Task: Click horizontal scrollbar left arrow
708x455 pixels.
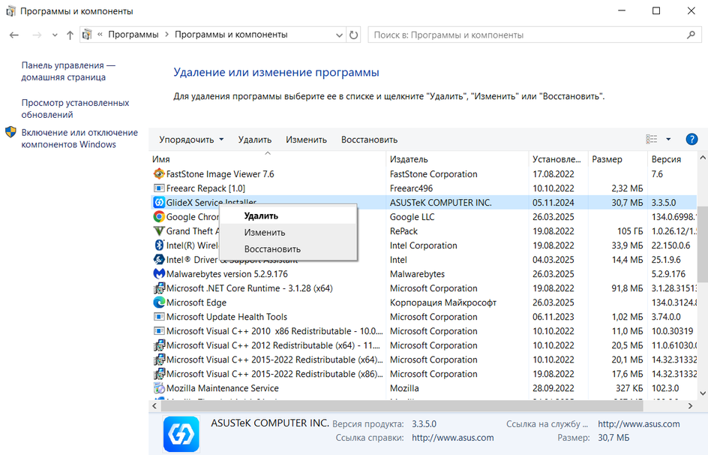Action: pyautogui.click(x=154, y=405)
